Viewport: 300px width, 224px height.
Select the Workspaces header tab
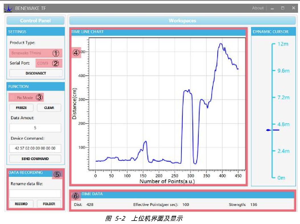(182, 21)
